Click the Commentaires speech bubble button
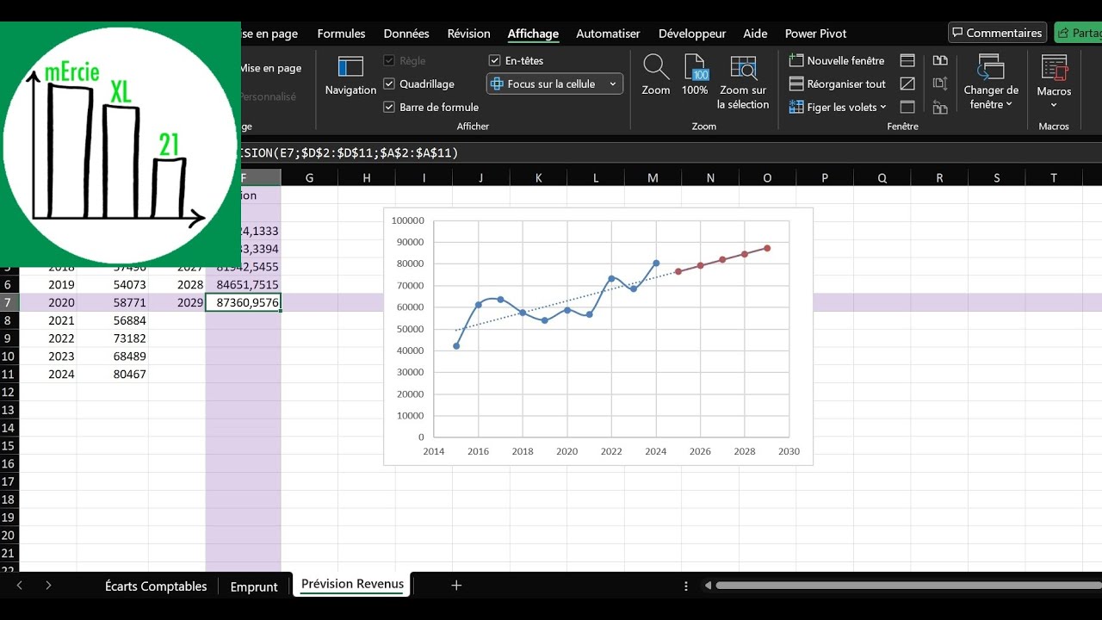This screenshot has height=620, width=1102. [x=997, y=33]
